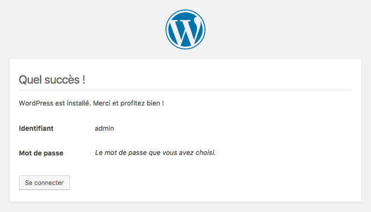Click the admin username value
The width and height of the screenshot is (371, 212).
point(104,128)
